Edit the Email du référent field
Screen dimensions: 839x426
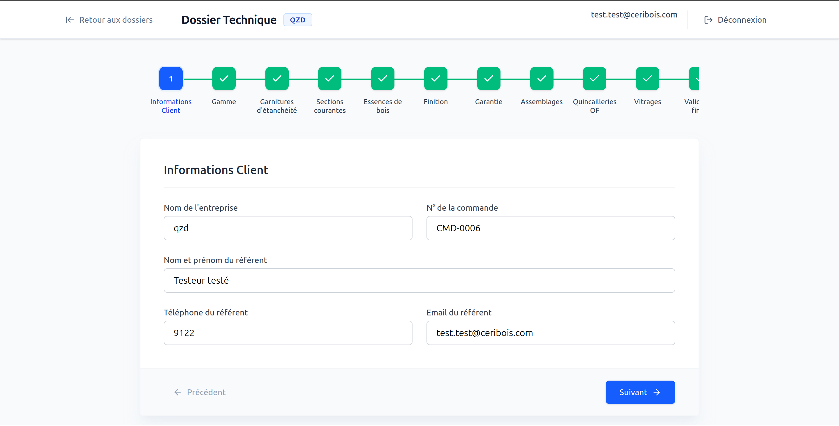tap(551, 333)
